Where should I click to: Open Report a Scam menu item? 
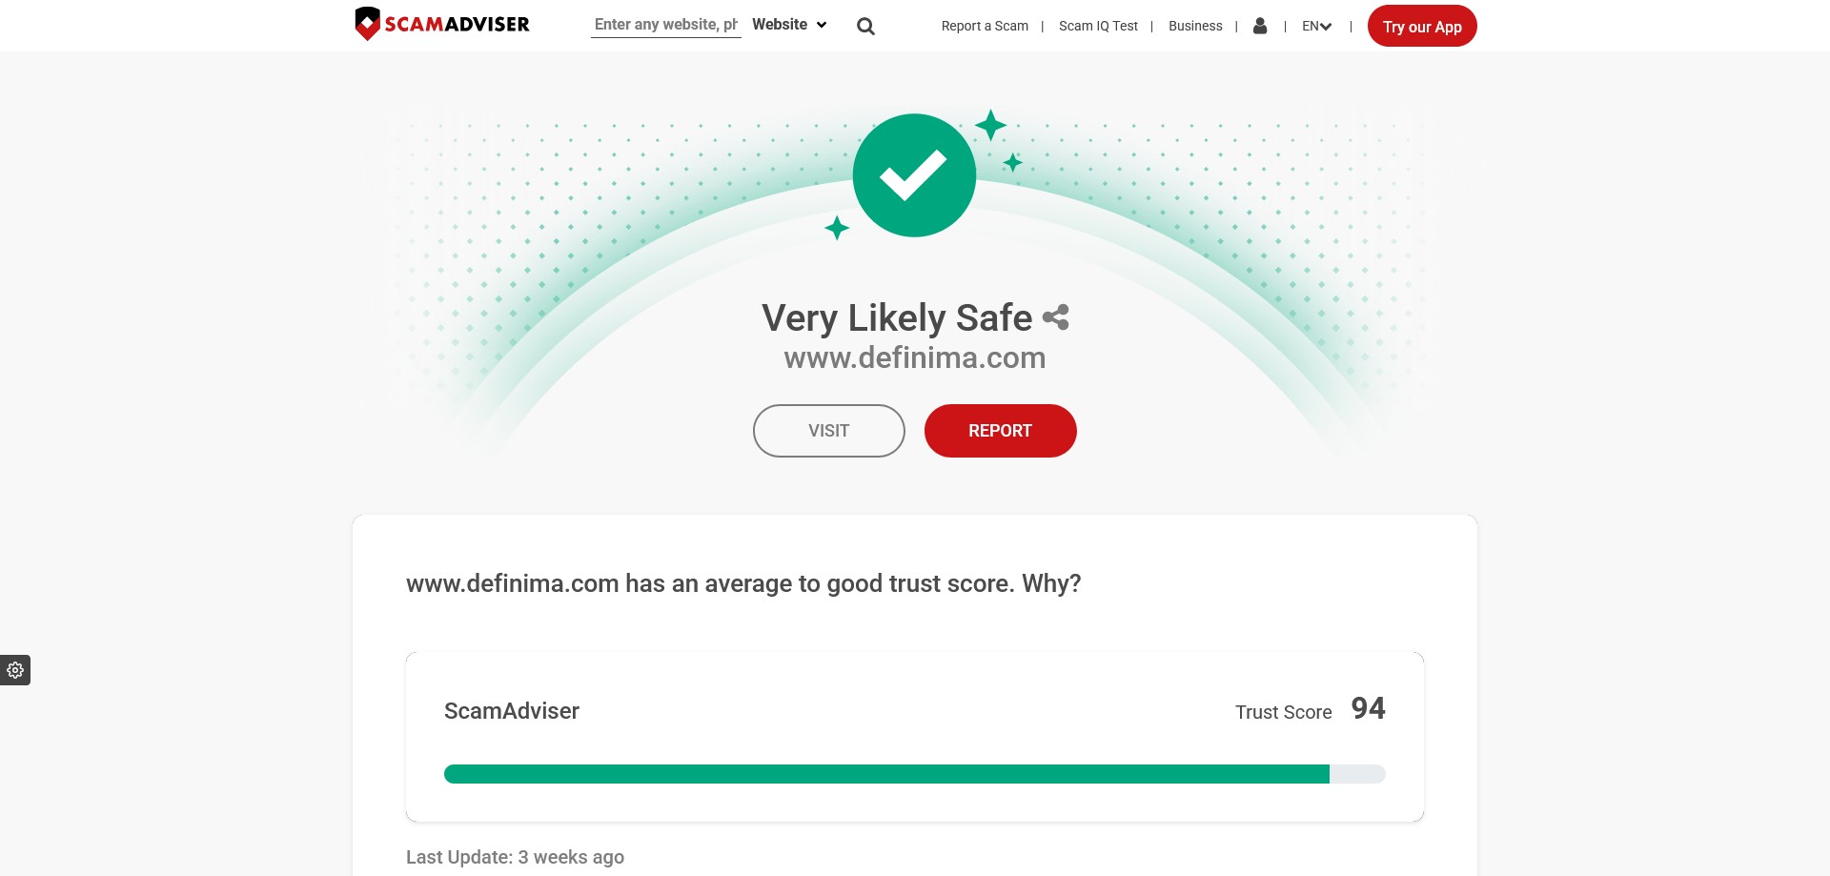point(985,27)
